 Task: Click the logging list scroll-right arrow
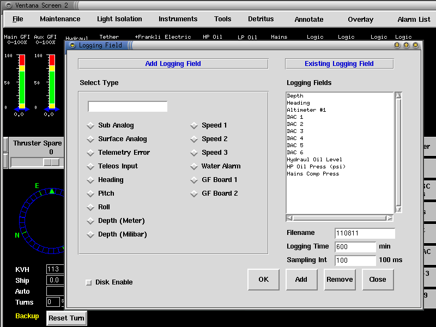coord(390,218)
